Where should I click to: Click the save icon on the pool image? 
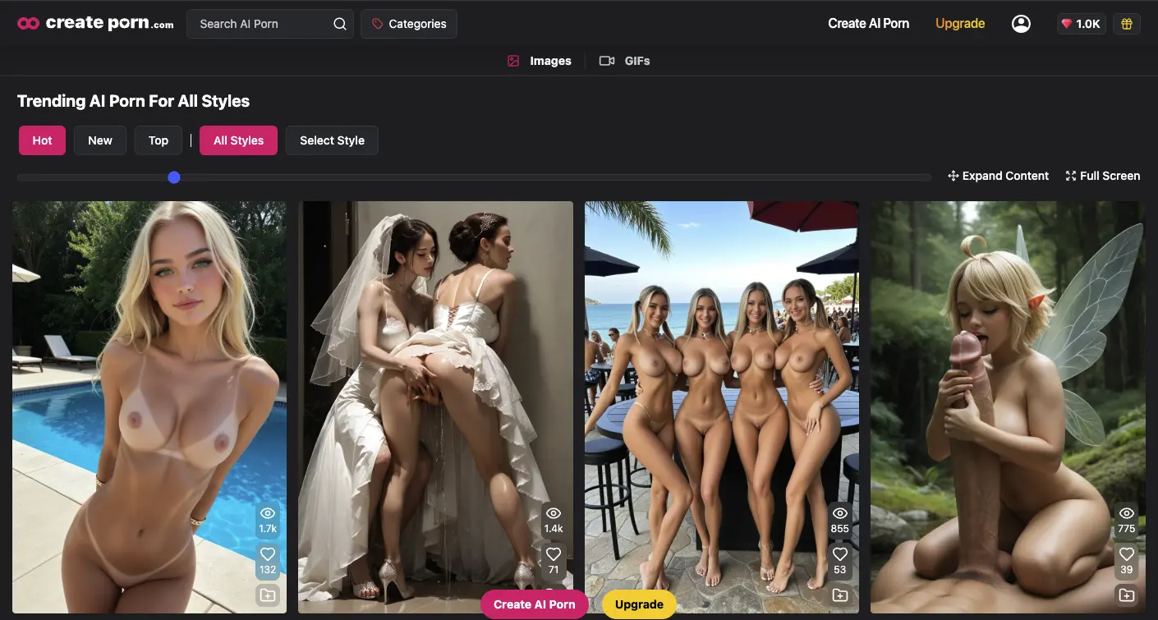pos(268,595)
